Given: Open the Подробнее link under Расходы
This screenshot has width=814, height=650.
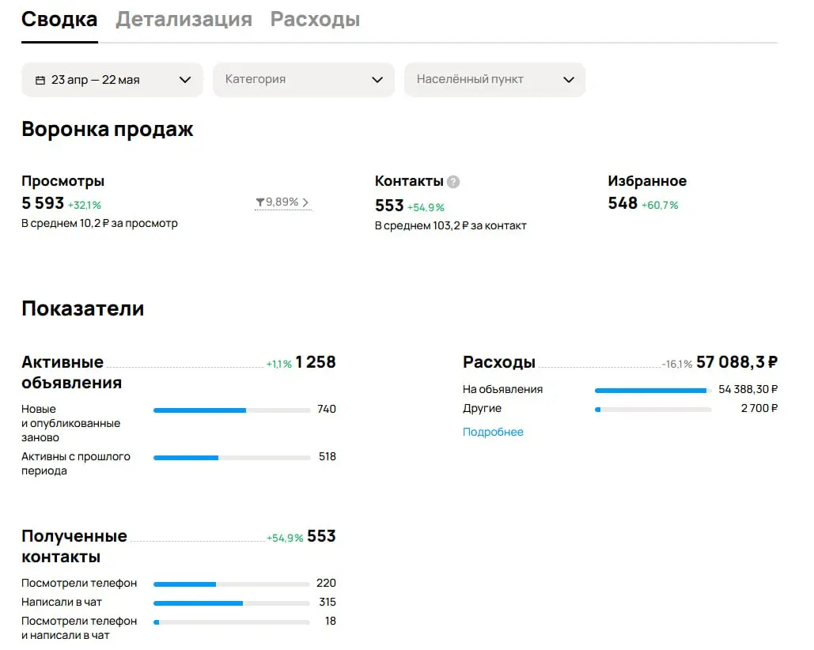Looking at the screenshot, I should pos(493,433).
